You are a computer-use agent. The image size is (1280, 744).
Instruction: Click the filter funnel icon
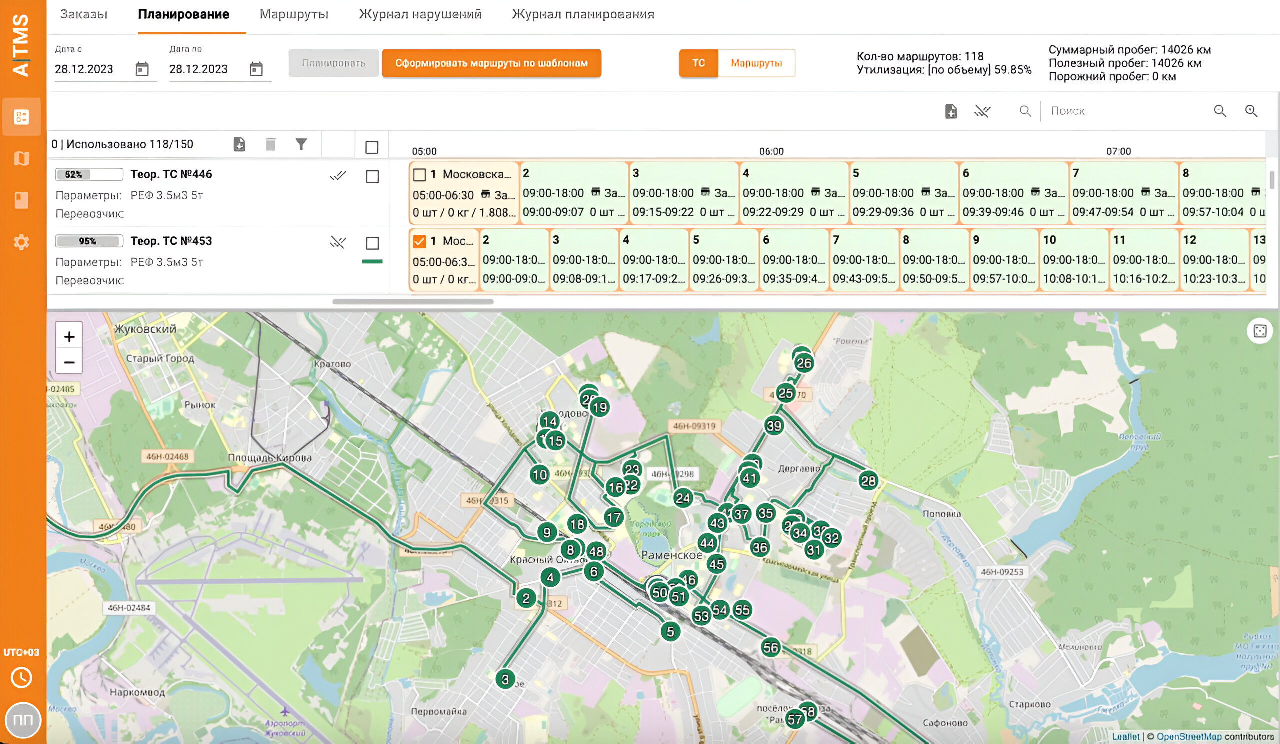click(x=301, y=144)
